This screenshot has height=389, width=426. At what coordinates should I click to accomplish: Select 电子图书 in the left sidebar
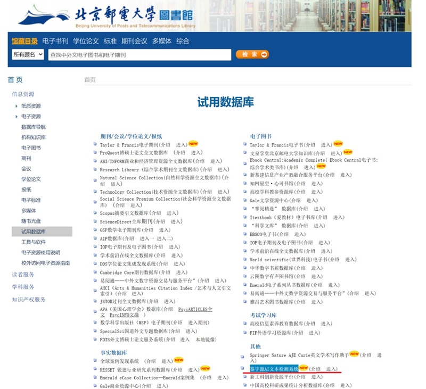(31, 148)
